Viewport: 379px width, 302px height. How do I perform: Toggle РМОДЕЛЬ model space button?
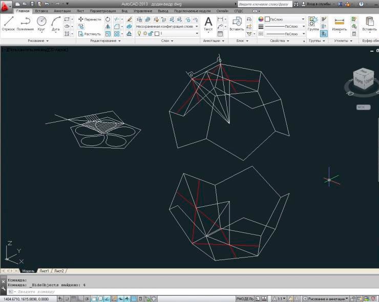click(x=244, y=298)
